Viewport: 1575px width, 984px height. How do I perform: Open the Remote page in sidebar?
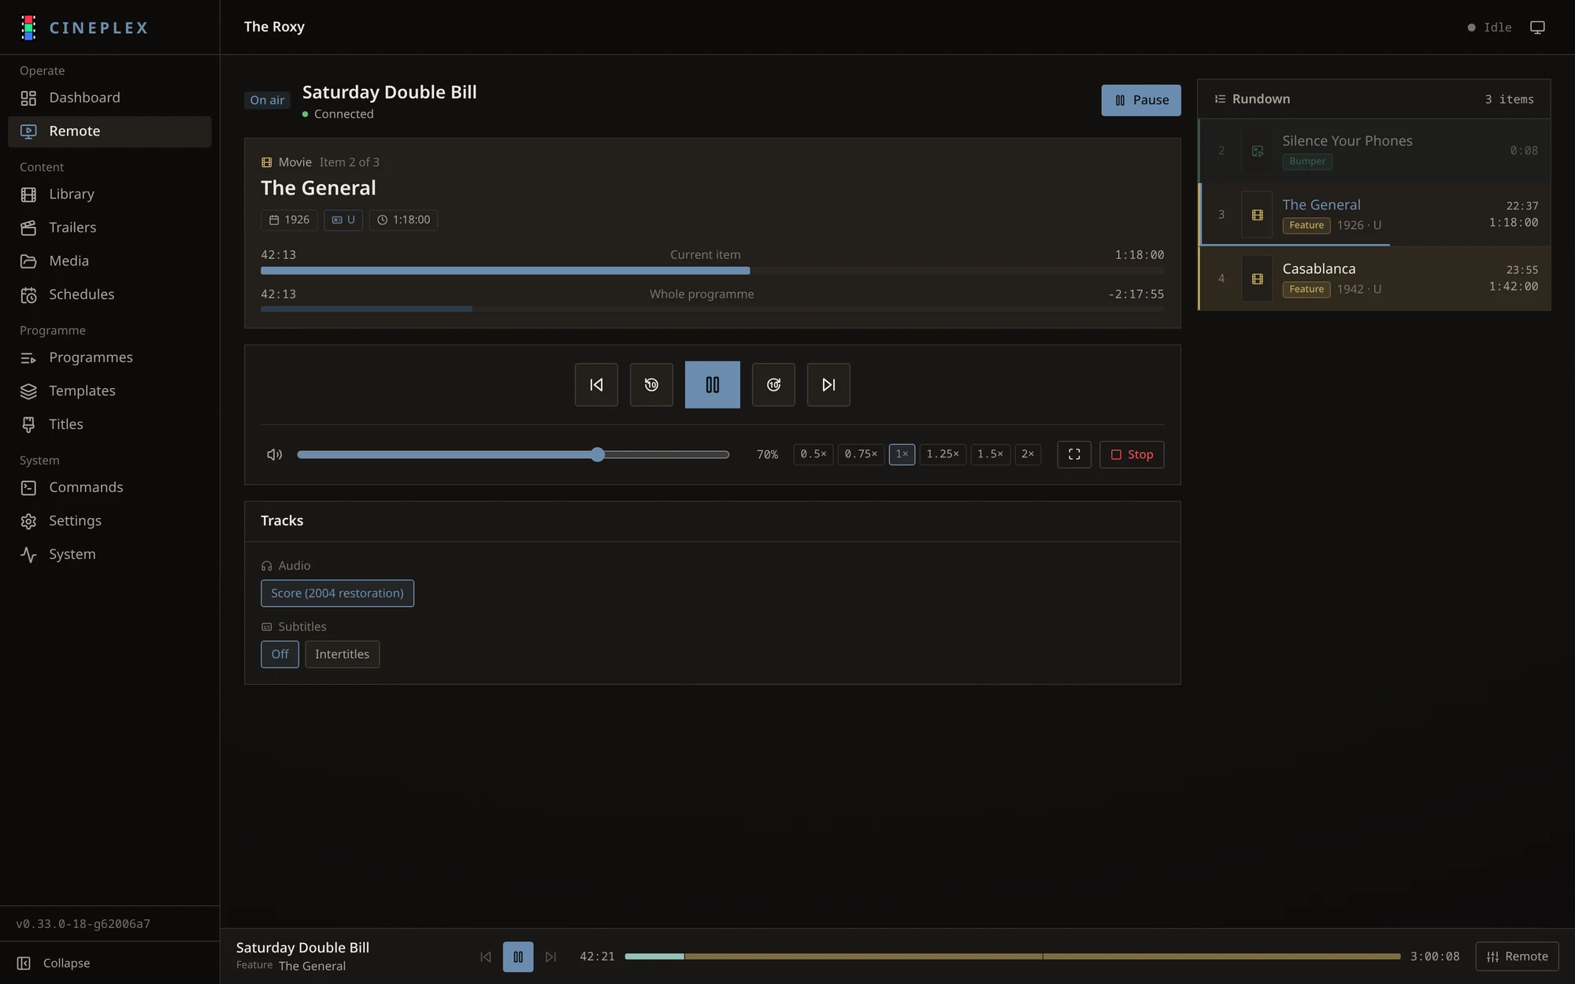(x=109, y=131)
